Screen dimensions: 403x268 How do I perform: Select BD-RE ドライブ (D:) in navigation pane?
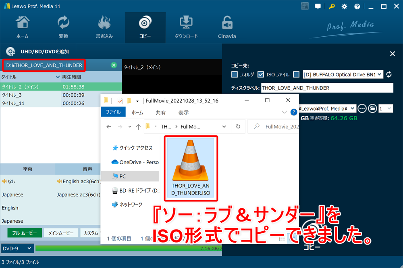coord(135,191)
